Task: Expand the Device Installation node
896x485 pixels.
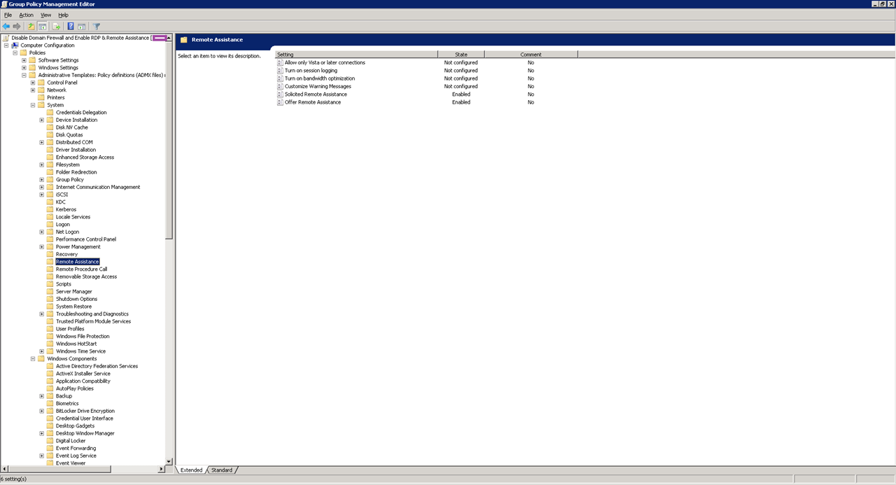Action: (x=41, y=120)
